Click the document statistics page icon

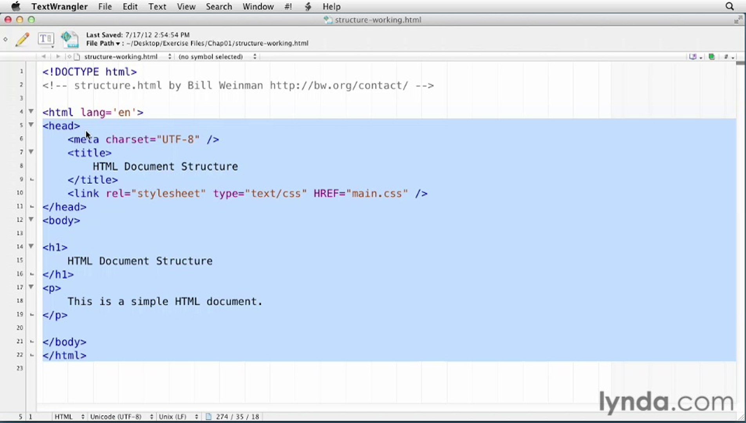pyautogui.click(x=208, y=417)
